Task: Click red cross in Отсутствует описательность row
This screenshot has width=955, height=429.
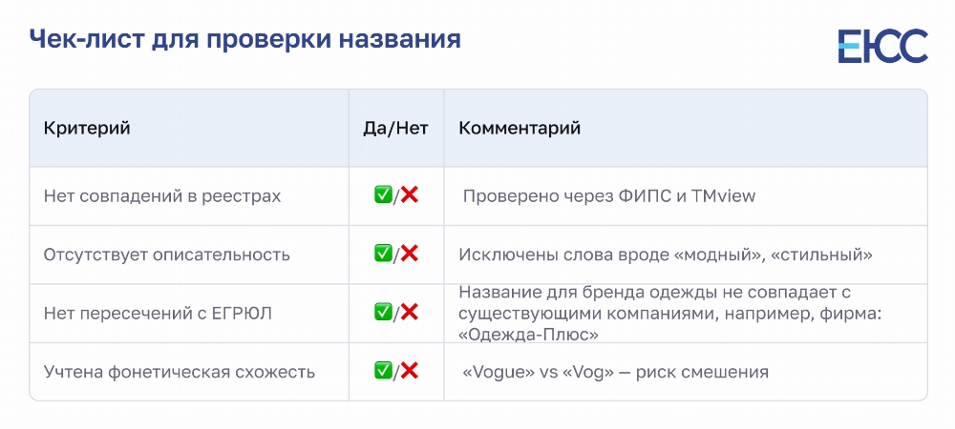Action: (410, 254)
